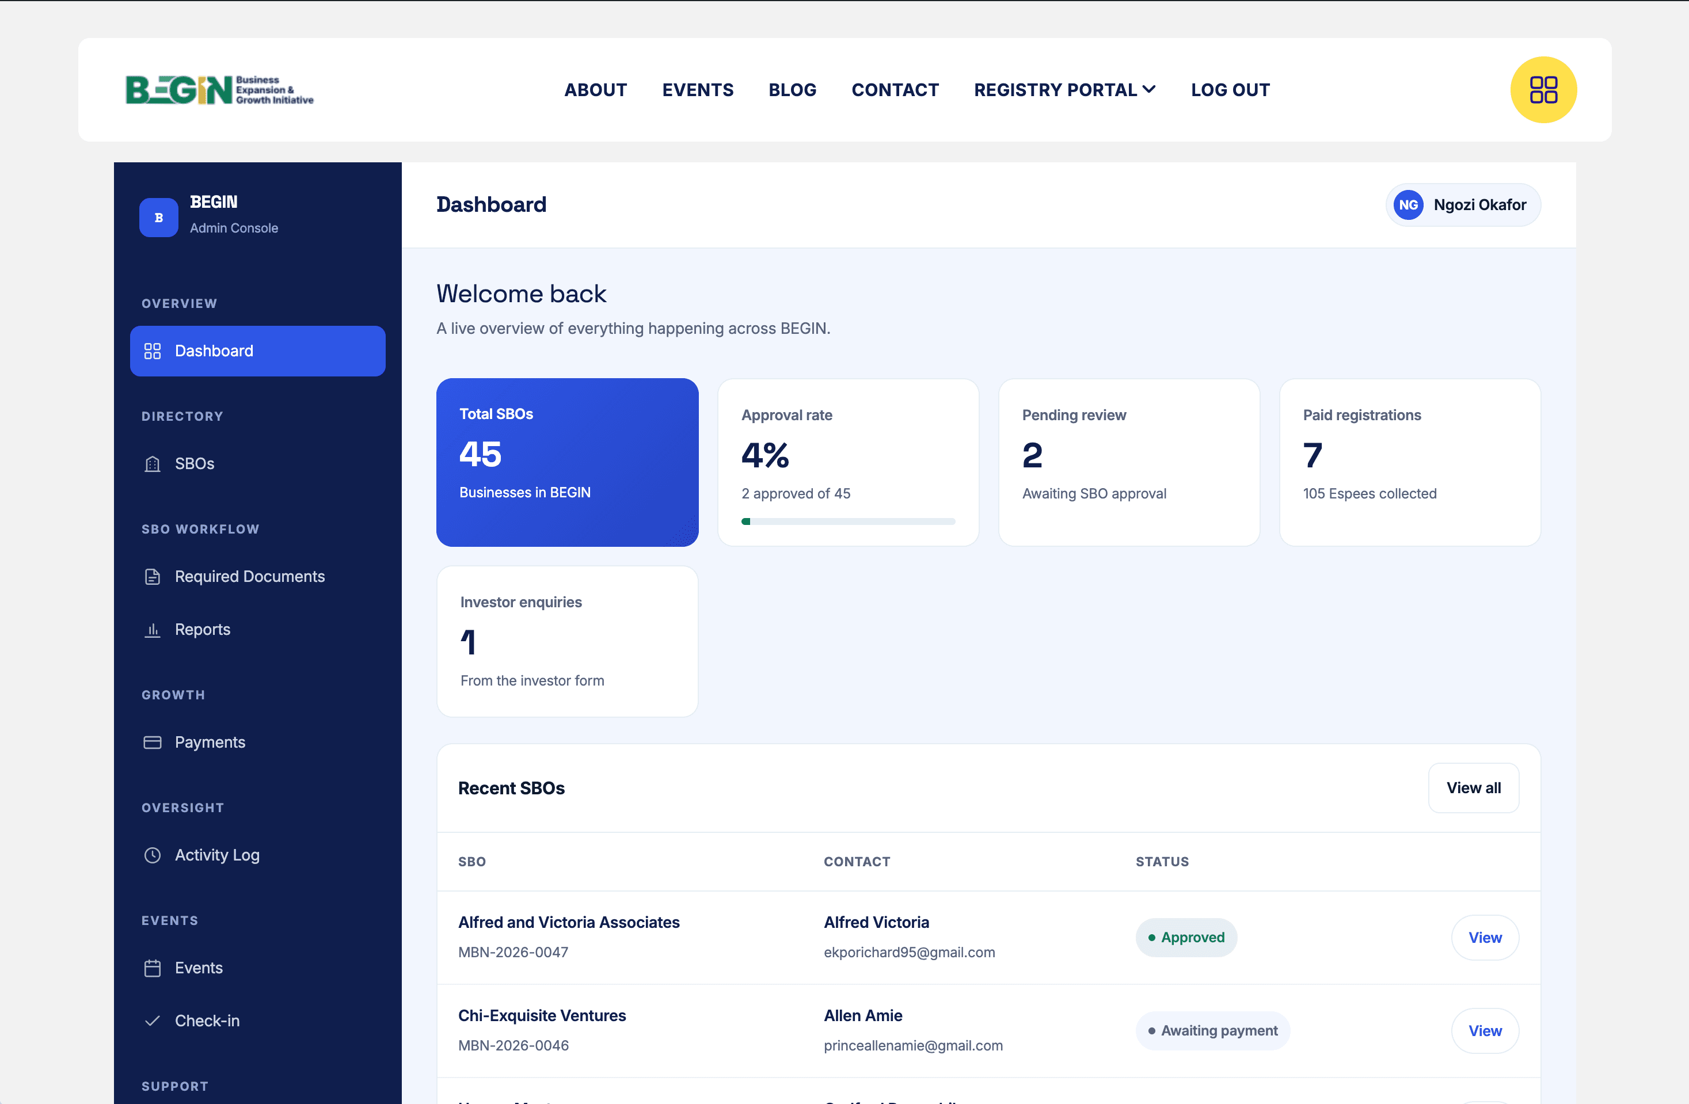Click the approval rate progress bar

tap(848, 521)
